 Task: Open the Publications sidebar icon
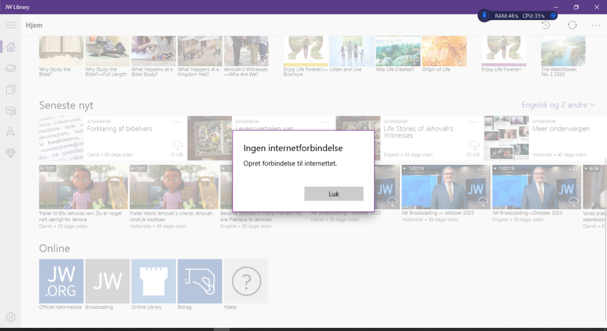click(x=10, y=90)
